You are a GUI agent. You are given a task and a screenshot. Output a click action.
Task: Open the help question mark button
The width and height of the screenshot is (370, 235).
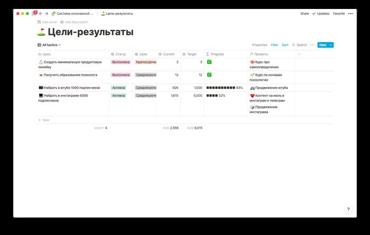(348, 209)
